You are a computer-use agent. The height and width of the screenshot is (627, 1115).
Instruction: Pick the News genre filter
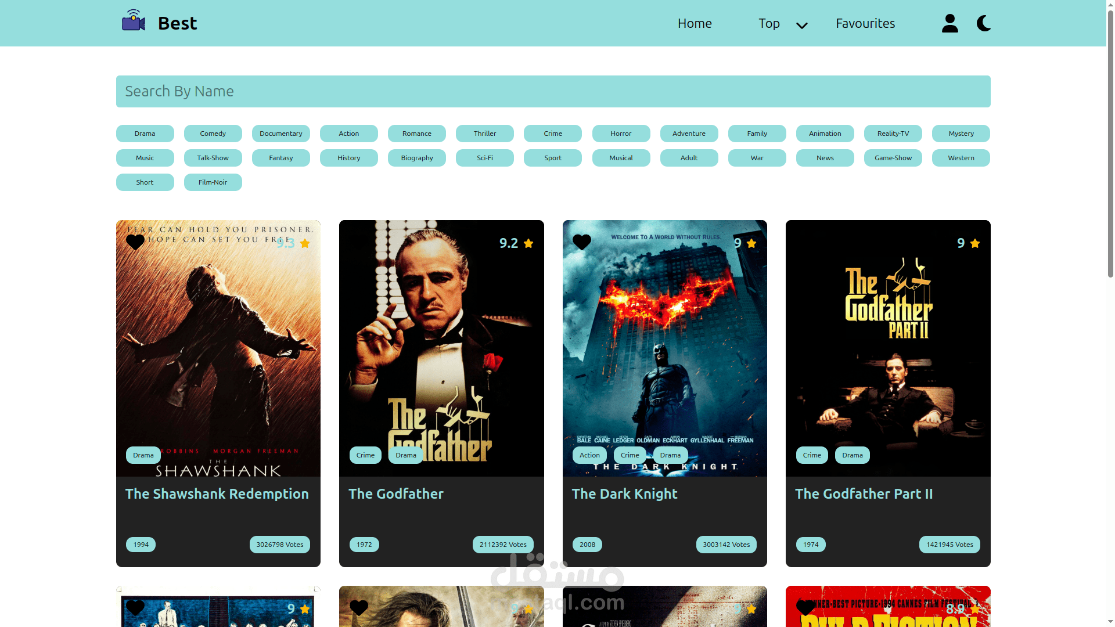coord(825,158)
